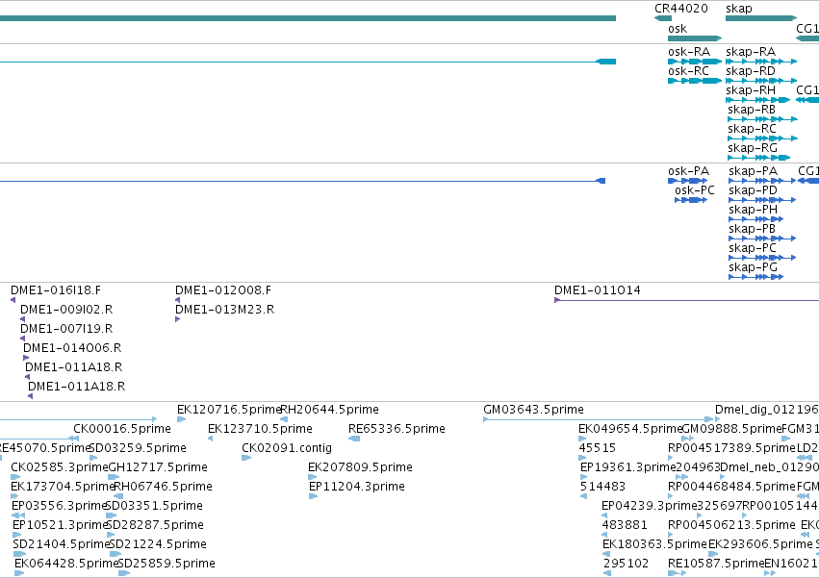Select the DME1-011O14 clone feature
The width and height of the screenshot is (819, 578).
[x=686, y=300]
